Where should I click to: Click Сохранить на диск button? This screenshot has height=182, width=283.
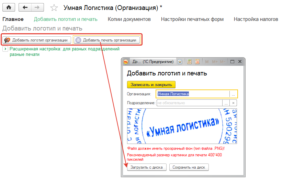189,167
